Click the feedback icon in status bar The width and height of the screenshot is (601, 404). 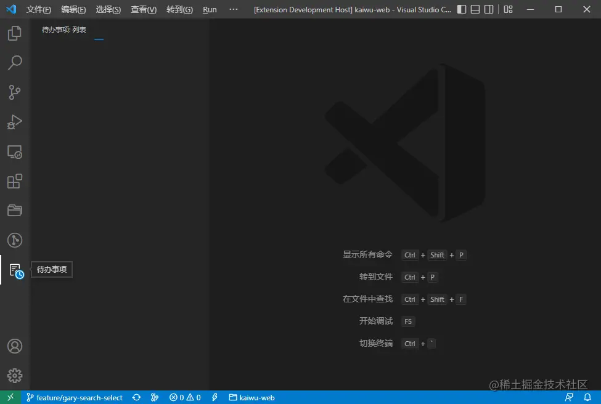569,397
